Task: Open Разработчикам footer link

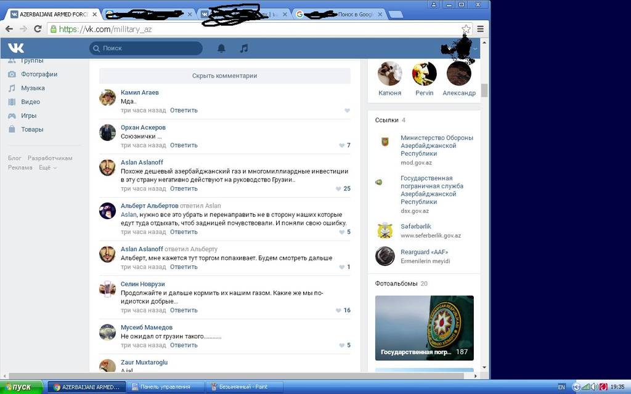Action: (50, 158)
